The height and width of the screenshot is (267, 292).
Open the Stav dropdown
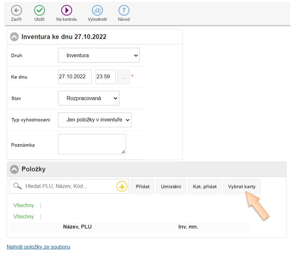pos(89,98)
